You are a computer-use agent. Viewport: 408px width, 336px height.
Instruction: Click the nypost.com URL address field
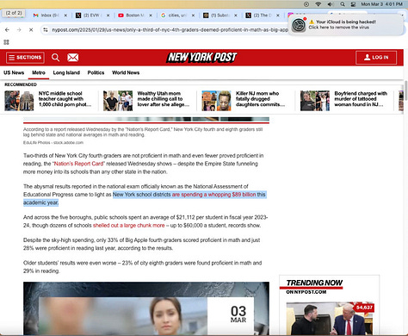pyautogui.click(x=170, y=30)
